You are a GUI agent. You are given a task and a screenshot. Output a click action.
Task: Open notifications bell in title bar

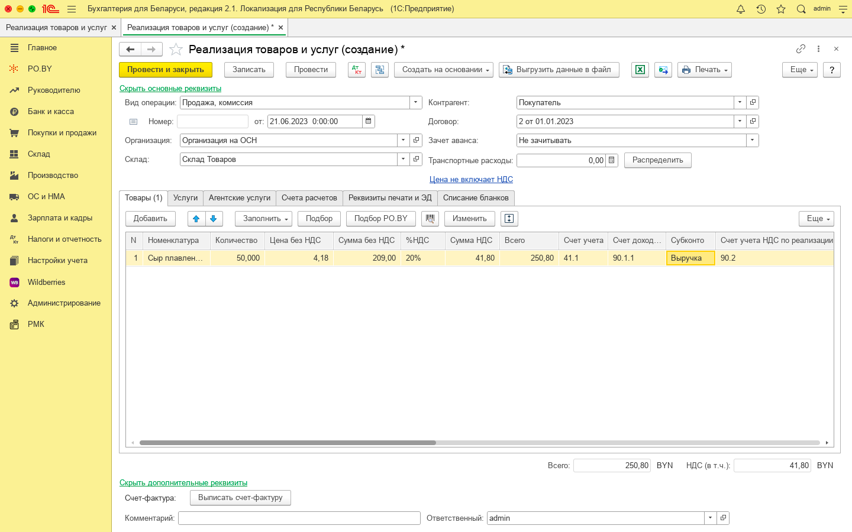741,9
